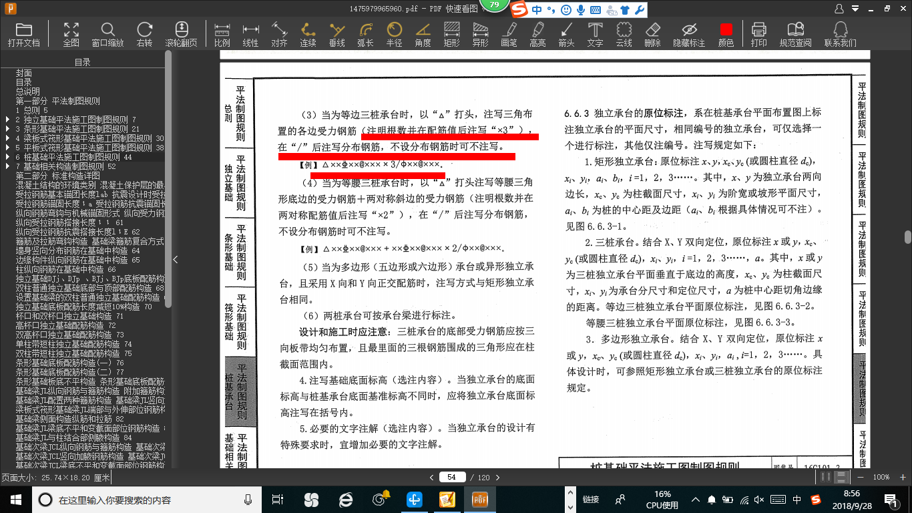Click the 全图 fit-all icon
Viewport: 912px width, 513px height.
pyautogui.click(x=71, y=35)
